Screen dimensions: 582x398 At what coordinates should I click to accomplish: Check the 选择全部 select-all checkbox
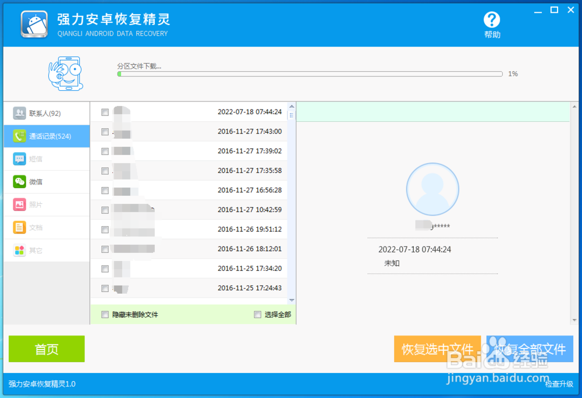tap(257, 314)
